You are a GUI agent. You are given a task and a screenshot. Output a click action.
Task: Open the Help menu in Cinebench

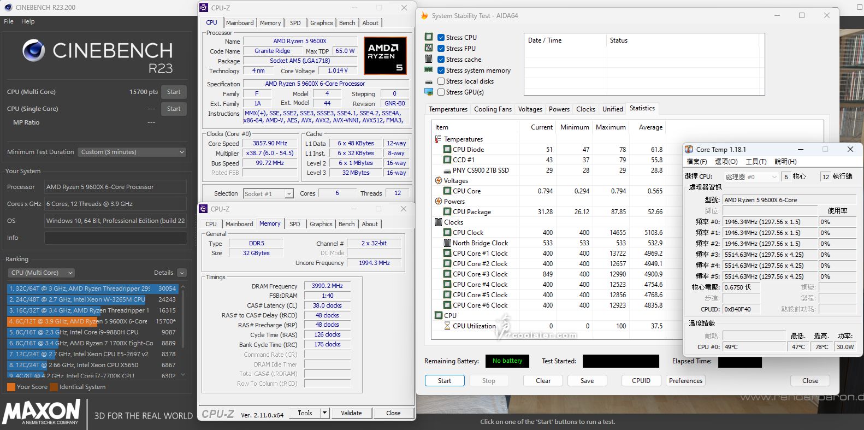point(28,21)
